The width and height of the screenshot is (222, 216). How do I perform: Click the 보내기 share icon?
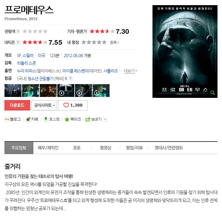[x=88, y=119]
